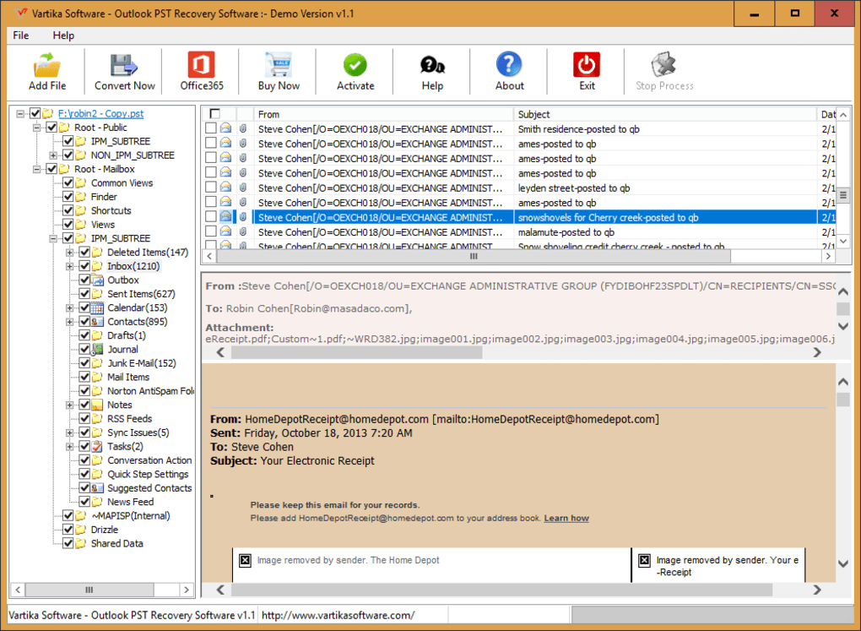Expand the Deleted Items(147) tree node

click(70, 253)
